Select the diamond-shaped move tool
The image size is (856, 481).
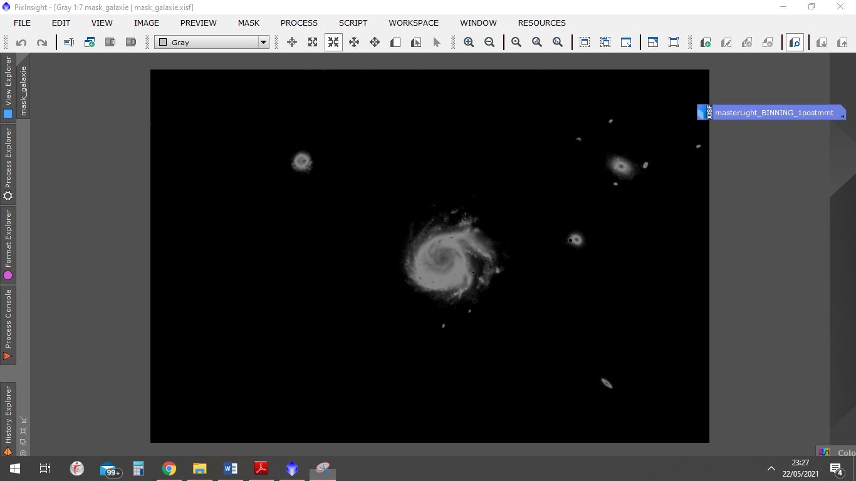375,43
